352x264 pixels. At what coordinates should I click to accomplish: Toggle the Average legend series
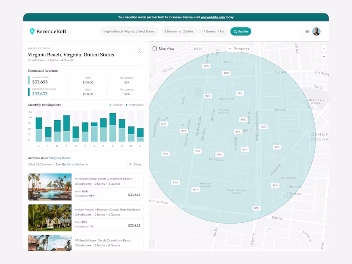coord(116,105)
